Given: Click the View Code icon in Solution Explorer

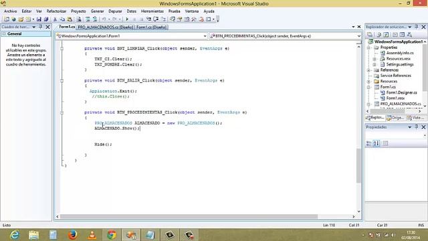Looking at the screenshot, I should [395, 35].
